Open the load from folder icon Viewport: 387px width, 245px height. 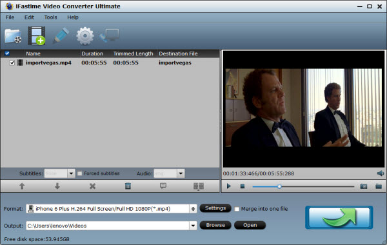click(x=13, y=37)
